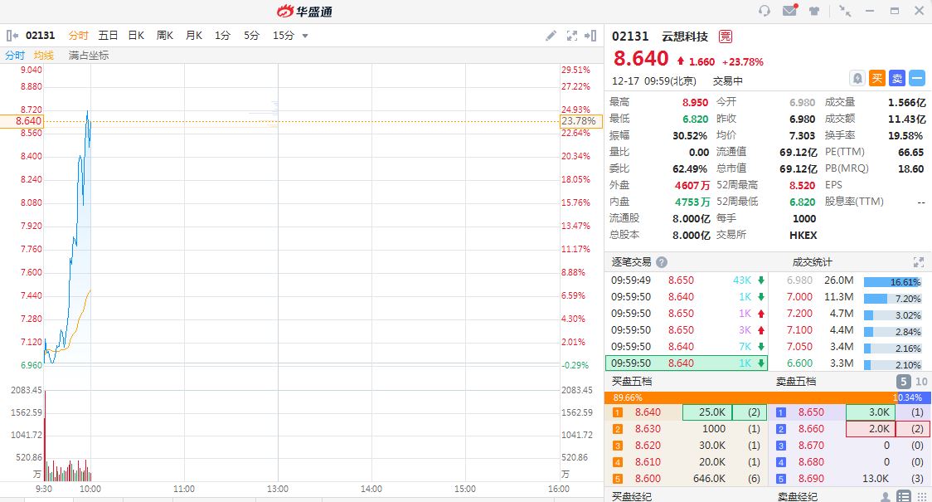Switch broker list view icon
This screenshot has width=932, height=502.
pyautogui.click(x=904, y=497)
